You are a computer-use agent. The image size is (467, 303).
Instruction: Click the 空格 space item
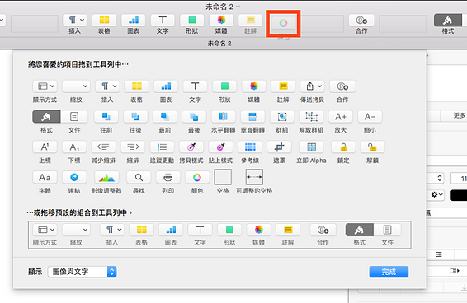pos(223,177)
